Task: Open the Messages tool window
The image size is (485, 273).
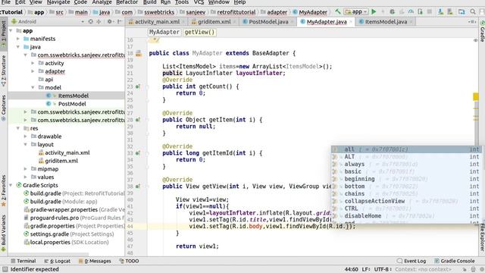Action: pyautogui.click(x=95, y=261)
